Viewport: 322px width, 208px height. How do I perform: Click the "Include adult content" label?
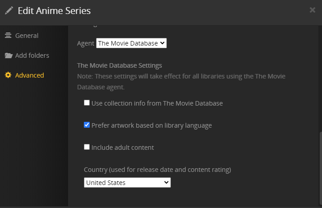pos(123,148)
